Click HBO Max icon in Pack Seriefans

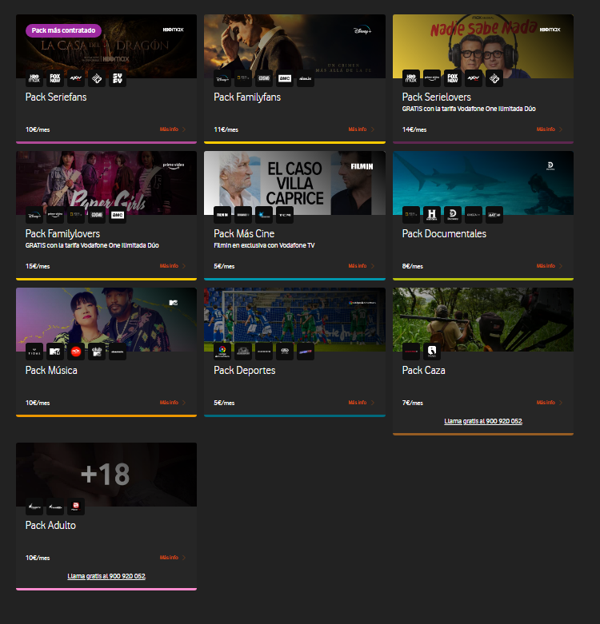(34, 78)
